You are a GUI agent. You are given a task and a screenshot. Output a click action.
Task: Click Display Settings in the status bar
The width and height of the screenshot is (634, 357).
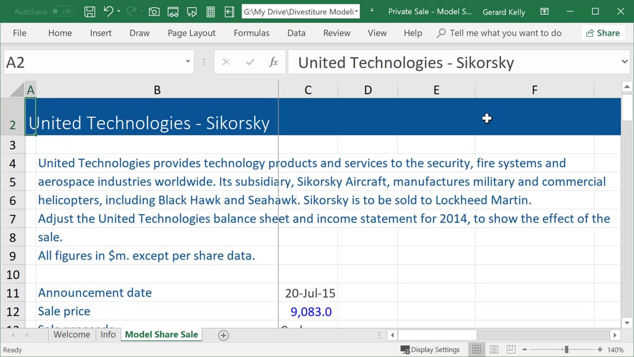(430, 350)
